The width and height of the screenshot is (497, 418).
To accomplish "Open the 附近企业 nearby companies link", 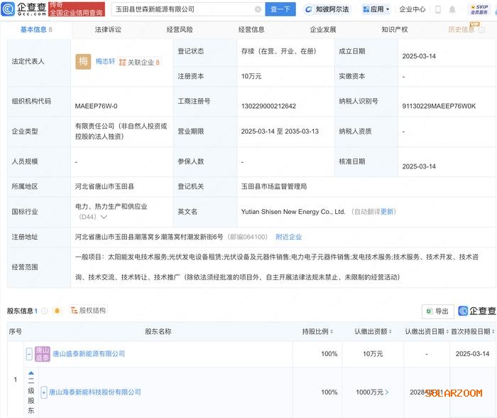I will 288,237.
